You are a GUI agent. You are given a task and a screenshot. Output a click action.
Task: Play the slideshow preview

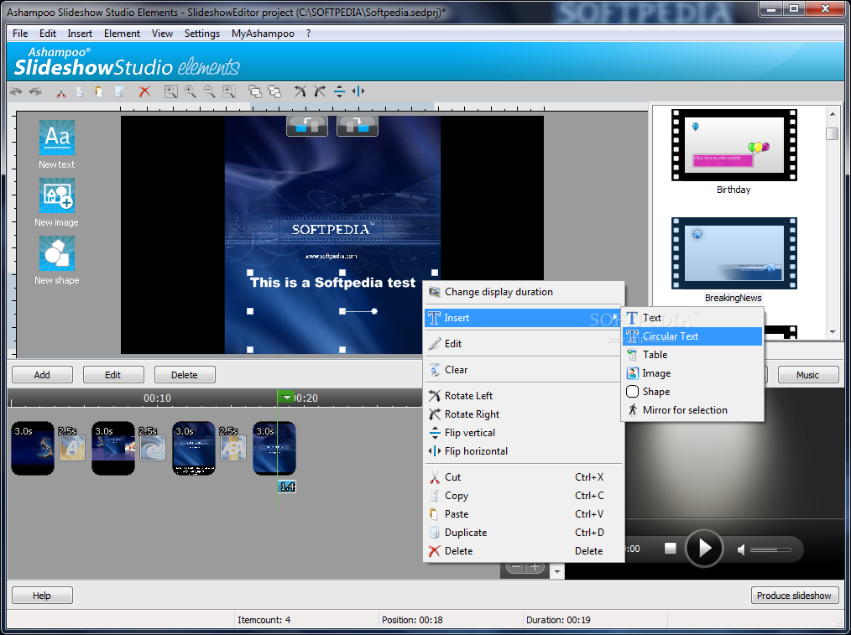[704, 549]
